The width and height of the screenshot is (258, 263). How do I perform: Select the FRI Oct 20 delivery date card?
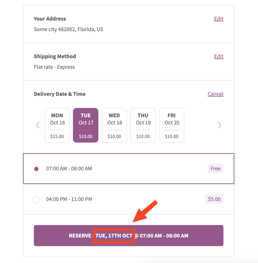(171, 125)
